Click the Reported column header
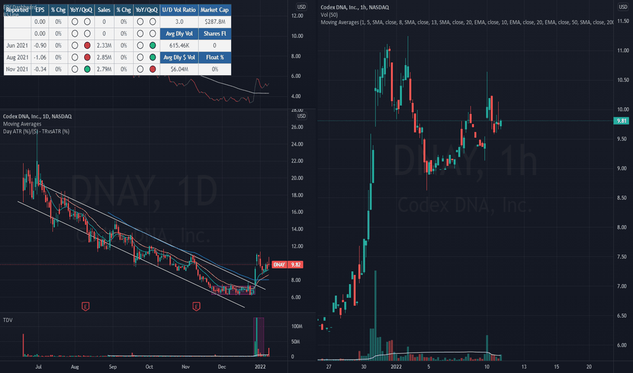The height and width of the screenshot is (373, 633). pyautogui.click(x=18, y=9)
